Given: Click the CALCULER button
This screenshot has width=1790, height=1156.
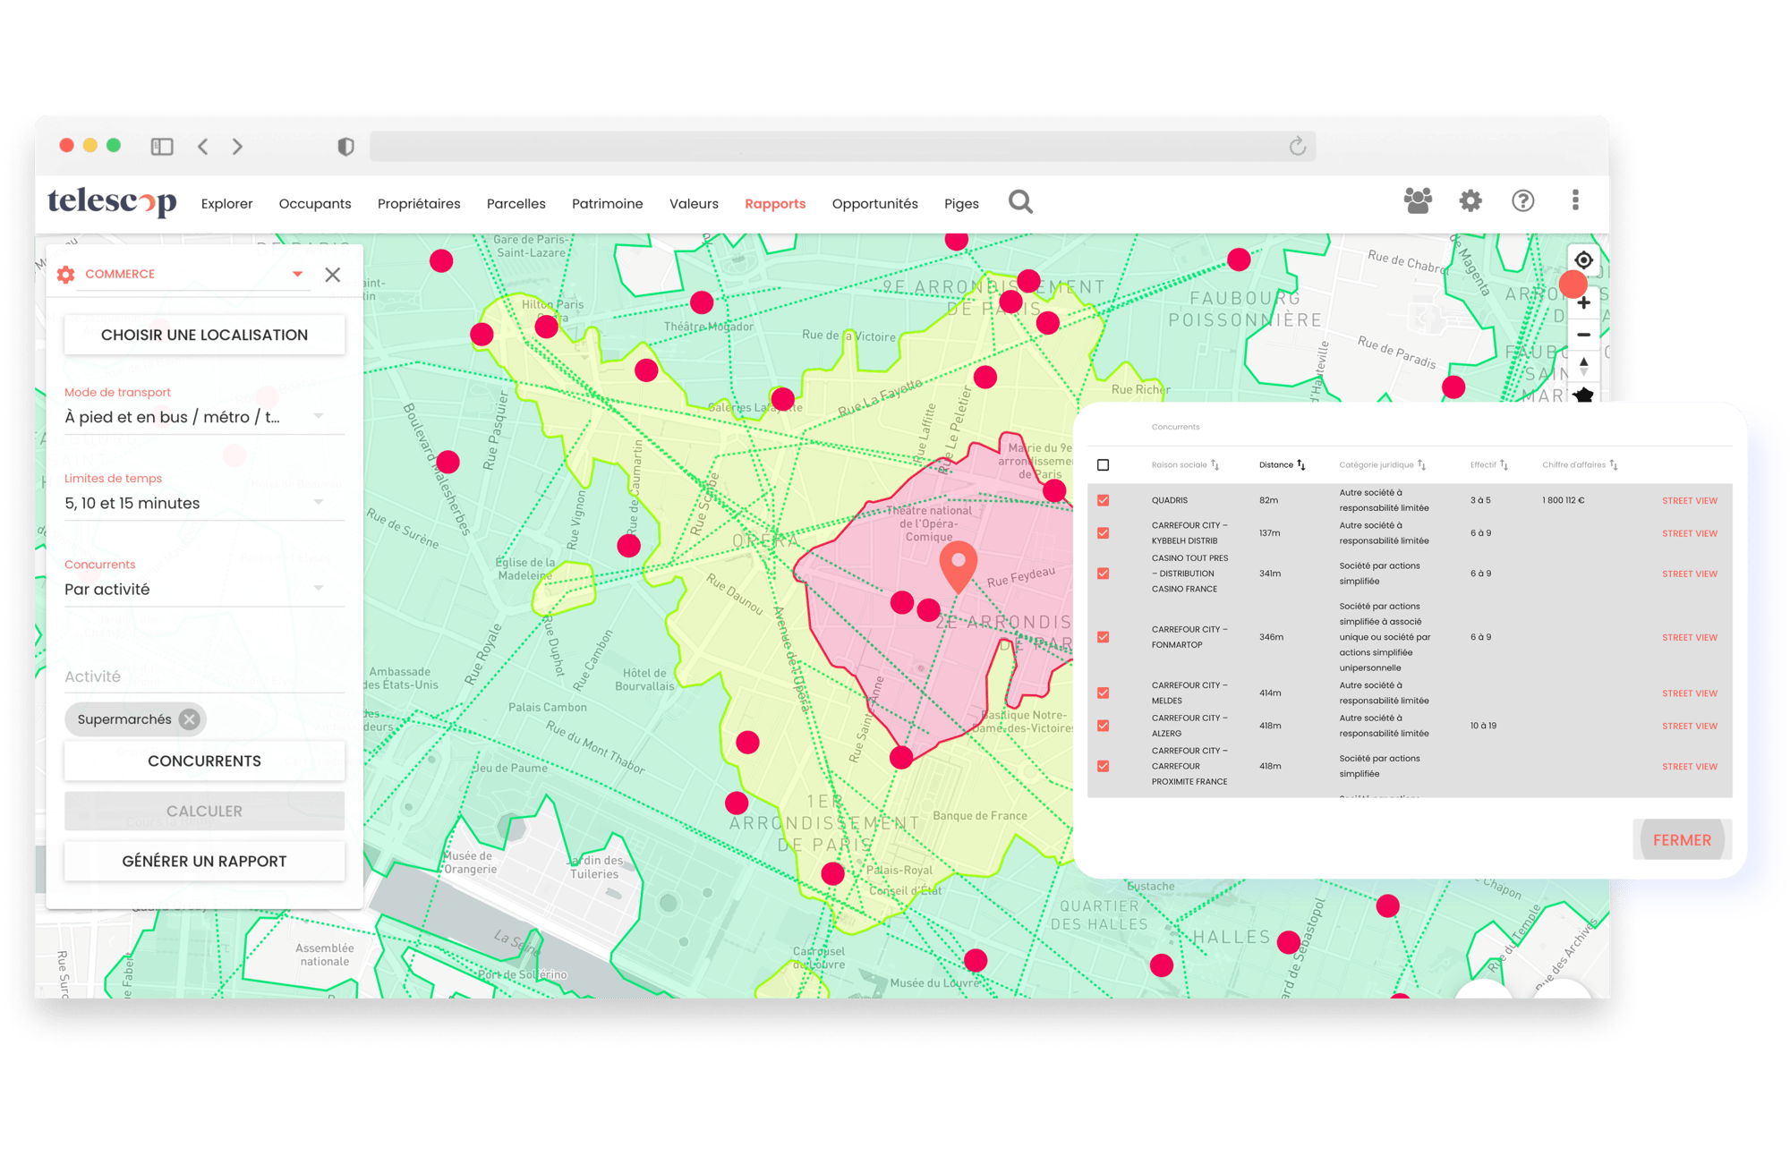Looking at the screenshot, I should coord(204,811).
